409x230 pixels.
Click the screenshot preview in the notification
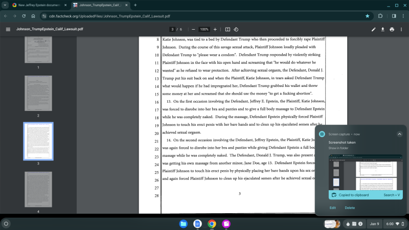point(366,172)
